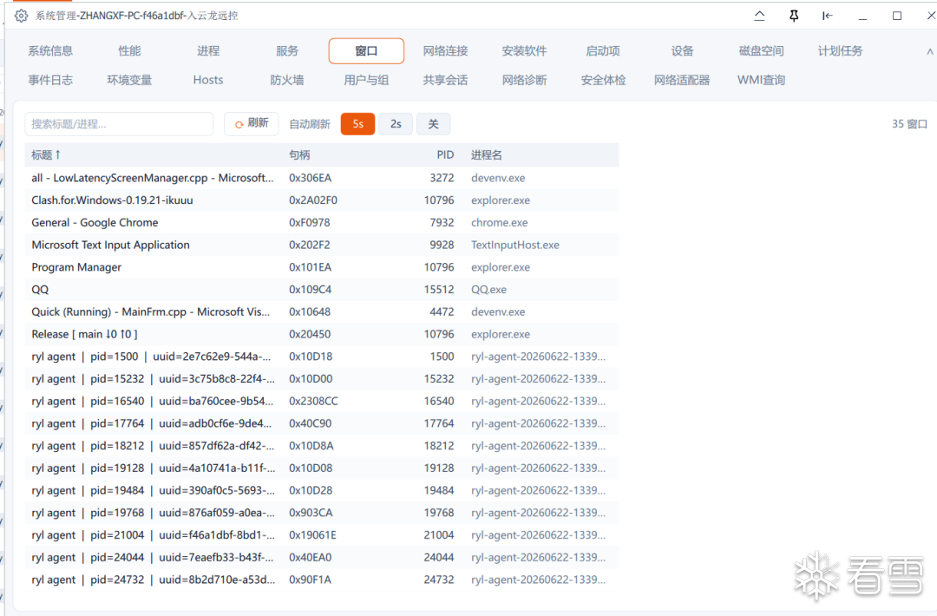Switch to 安装软件 tab

pyautogui.click(x=524, y=51)
